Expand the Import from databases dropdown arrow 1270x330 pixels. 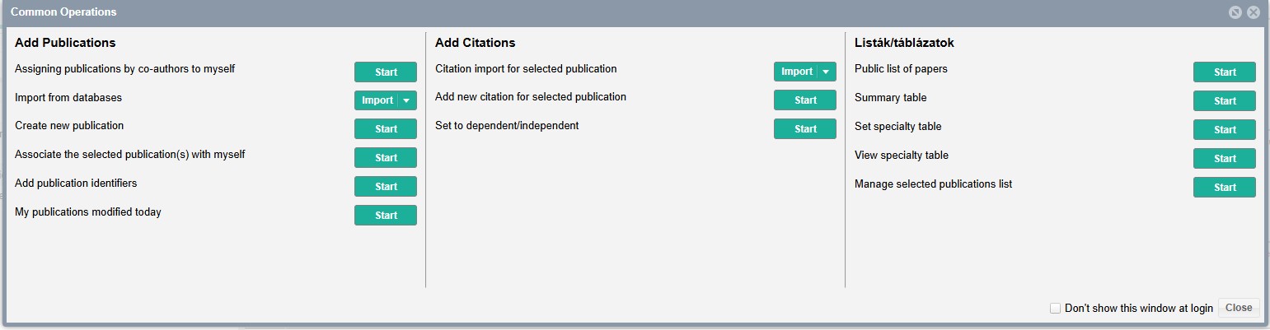406,100
